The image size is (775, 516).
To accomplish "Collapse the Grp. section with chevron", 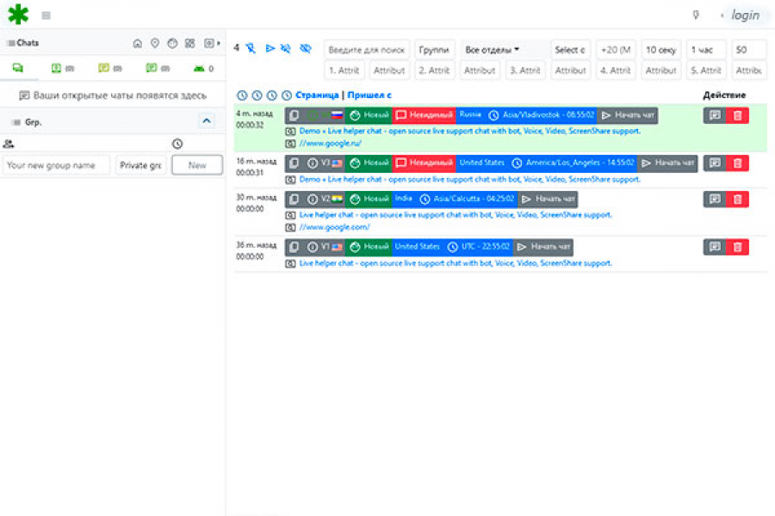I will (207, 121).
